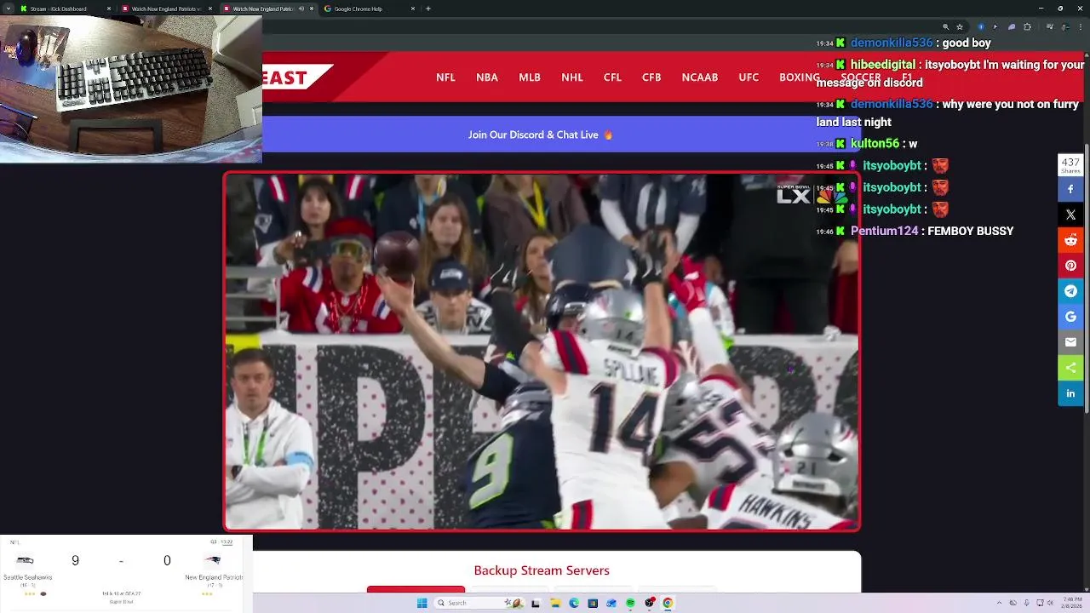The image size is (1090, 613).
Task: Open the tab search dropdown arrow
Action: coord(9,9)
